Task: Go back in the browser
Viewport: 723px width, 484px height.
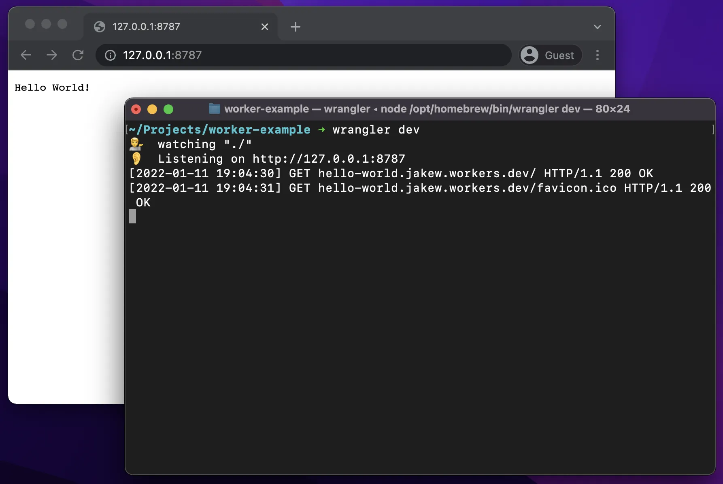Action: [x=26, y=55]
